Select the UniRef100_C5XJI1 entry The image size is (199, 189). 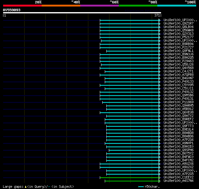pyautogui.click(x=178, y=89)
